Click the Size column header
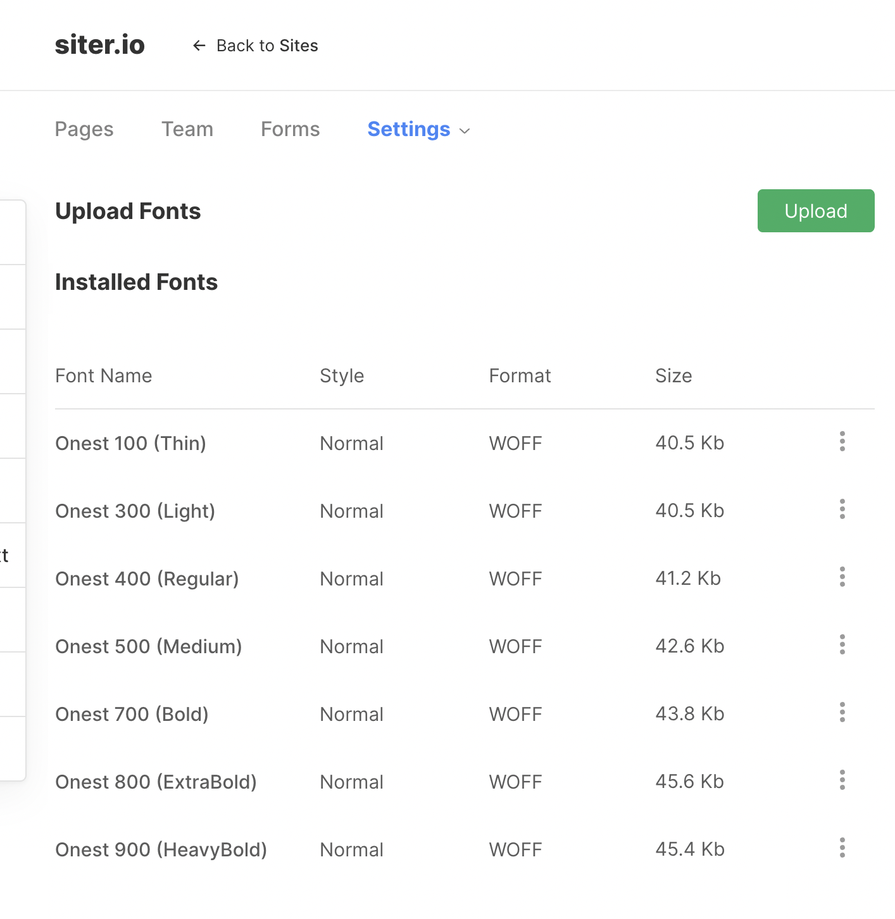Image resolution: width=895 pixels, height=919 pixels. 673,376
